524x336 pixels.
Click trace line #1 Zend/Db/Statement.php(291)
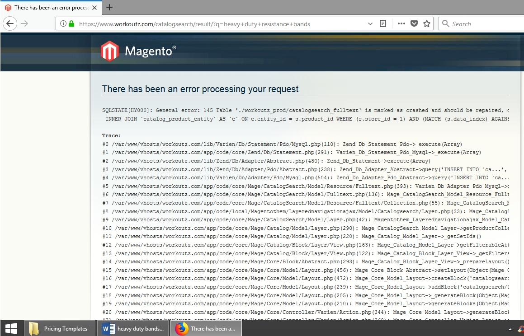(x=292, y=153)
